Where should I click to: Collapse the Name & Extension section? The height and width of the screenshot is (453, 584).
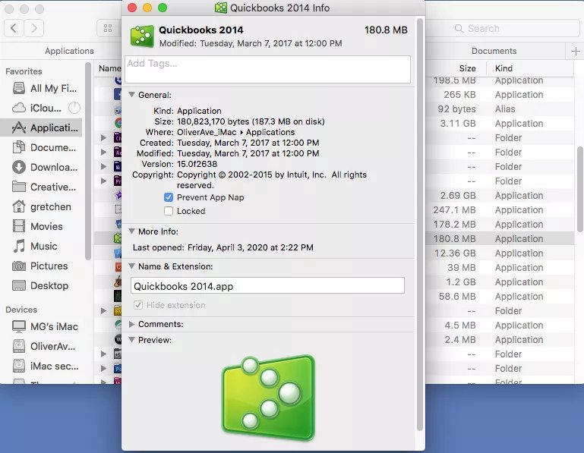tap(131, 266)
